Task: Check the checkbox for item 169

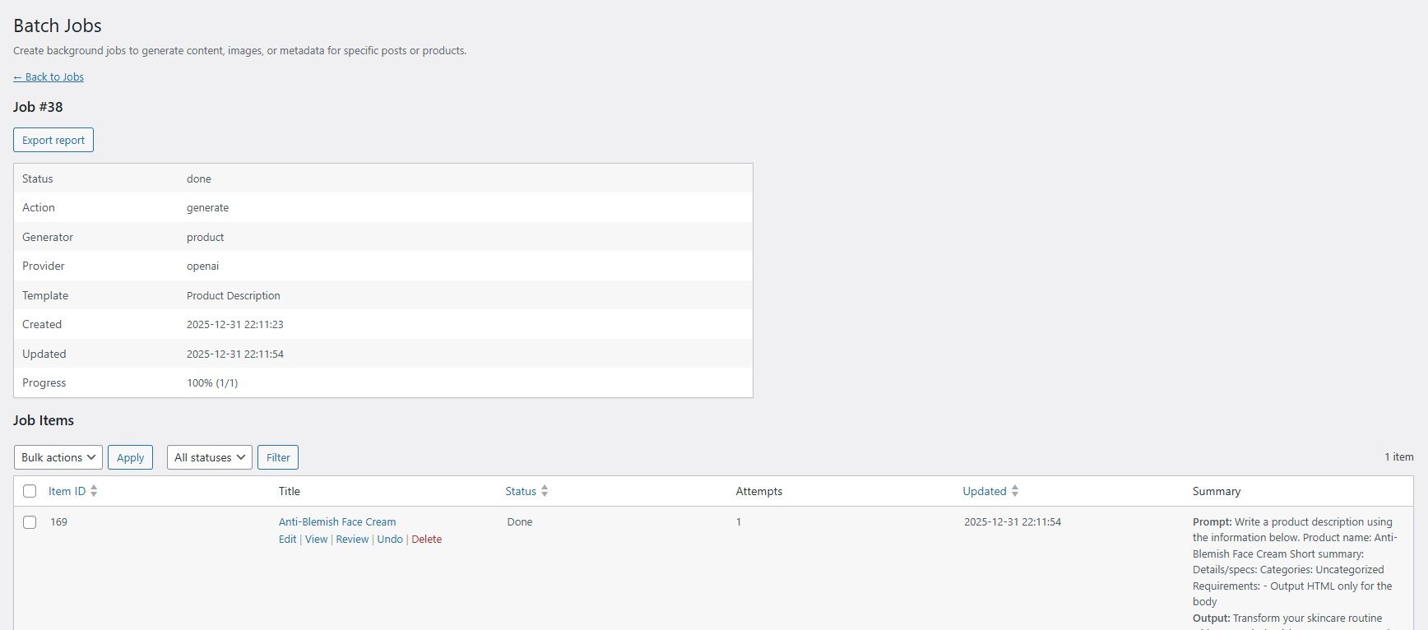Action: pos(30,522)
